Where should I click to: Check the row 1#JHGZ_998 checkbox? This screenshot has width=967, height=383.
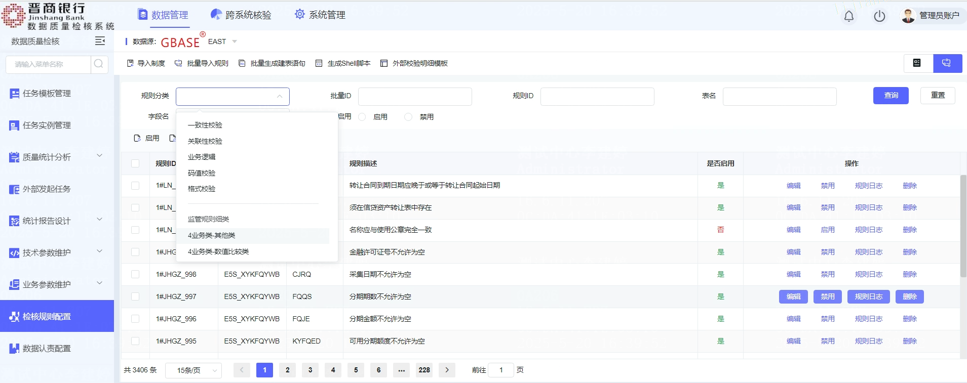click(135, 274)
